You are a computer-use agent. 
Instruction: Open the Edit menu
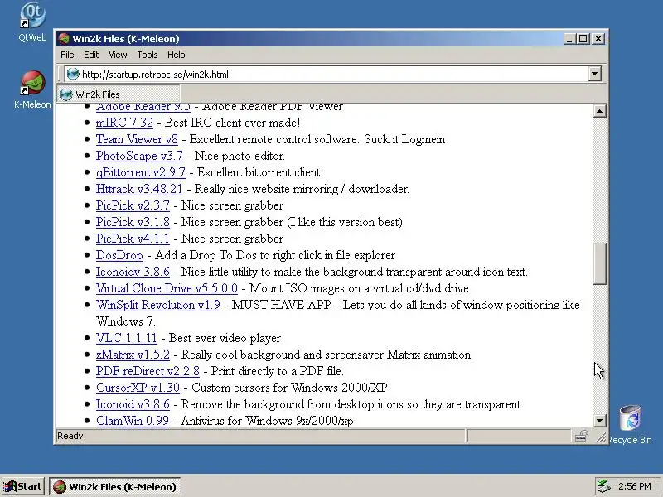pos(91,55)
